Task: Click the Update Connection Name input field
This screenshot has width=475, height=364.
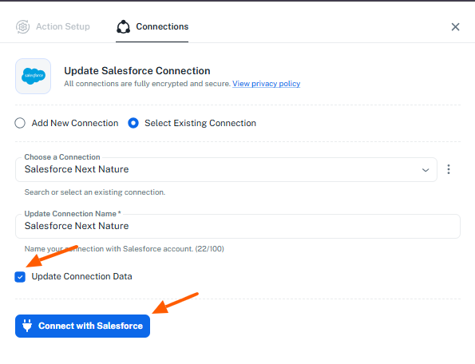Action: (238, 226)
